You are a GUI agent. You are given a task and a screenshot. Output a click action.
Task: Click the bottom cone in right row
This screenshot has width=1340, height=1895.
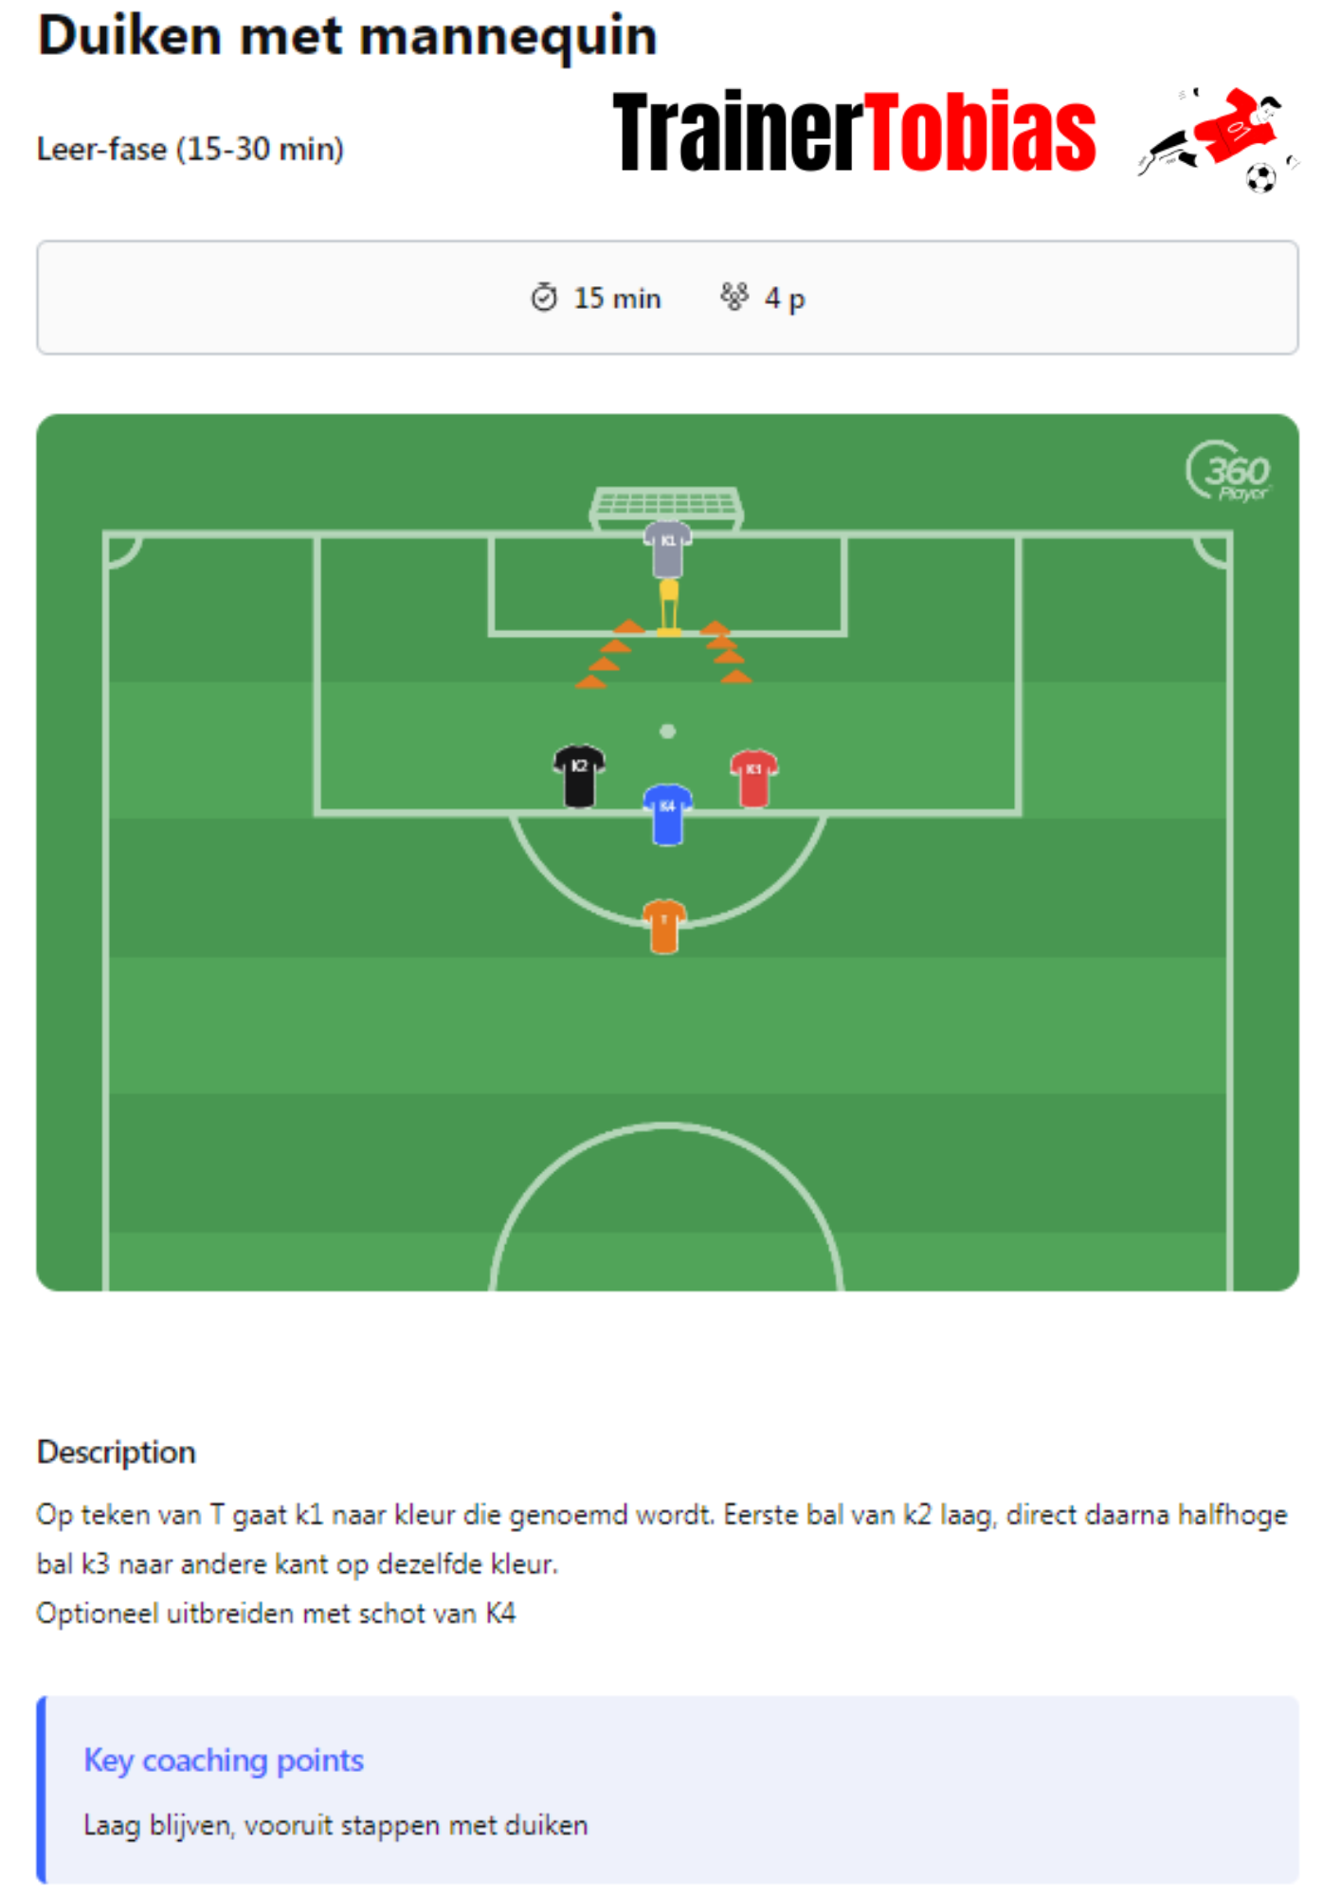[736, 677]
